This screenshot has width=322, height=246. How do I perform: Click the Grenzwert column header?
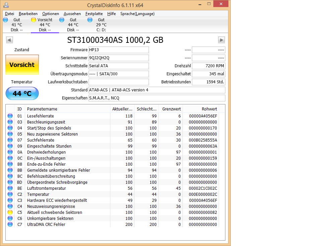click(170, 109)
